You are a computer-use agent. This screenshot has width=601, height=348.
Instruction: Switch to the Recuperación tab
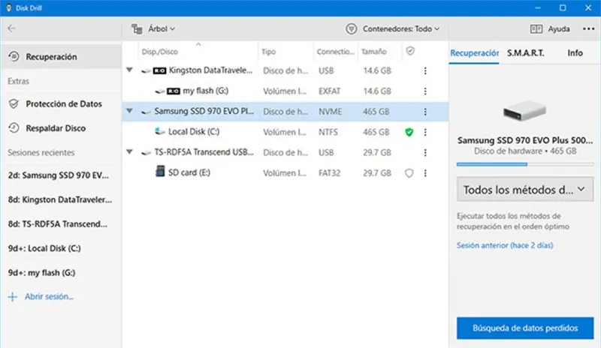tap(475, 52)
